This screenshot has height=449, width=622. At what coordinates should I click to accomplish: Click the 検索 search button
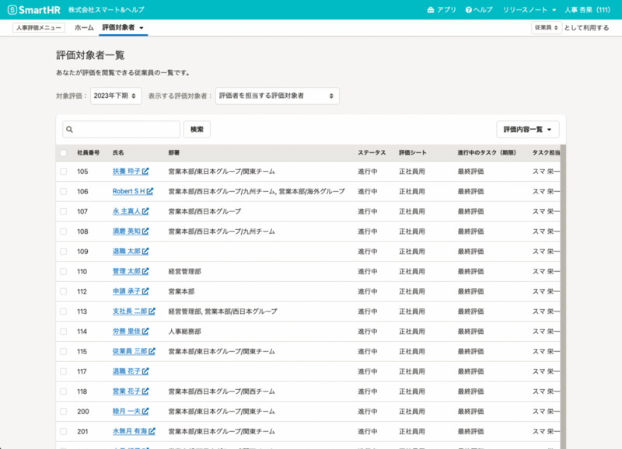tap(197, 129)
